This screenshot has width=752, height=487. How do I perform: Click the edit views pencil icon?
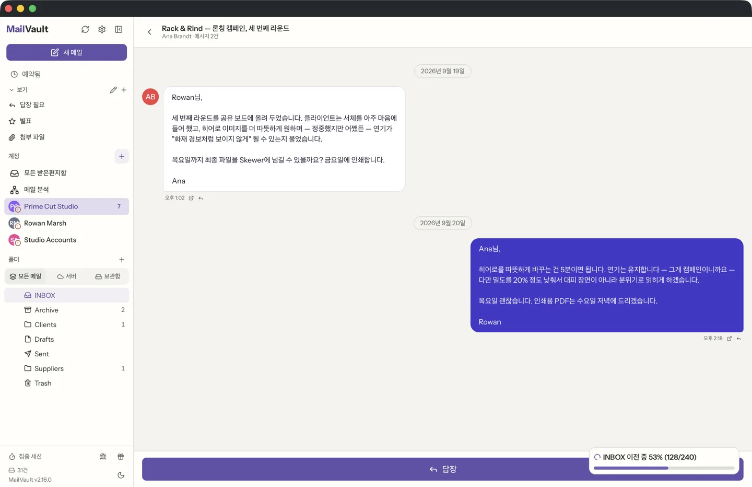[113, 90]
